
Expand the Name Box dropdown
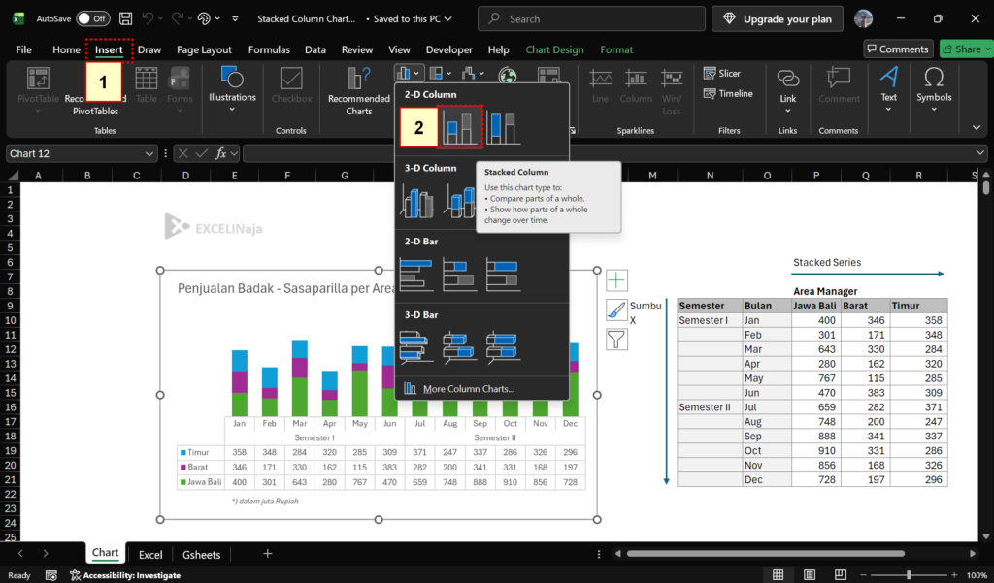click(x=149, y=153)
